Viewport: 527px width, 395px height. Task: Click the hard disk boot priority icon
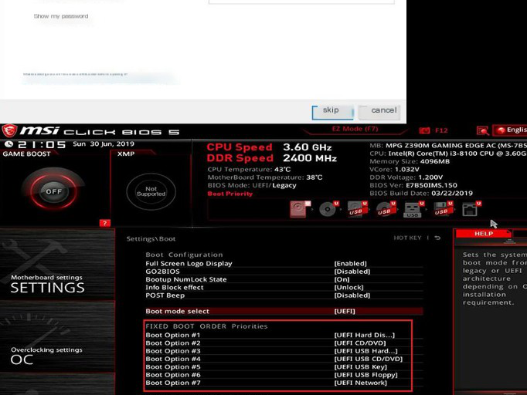coord(299,209)
